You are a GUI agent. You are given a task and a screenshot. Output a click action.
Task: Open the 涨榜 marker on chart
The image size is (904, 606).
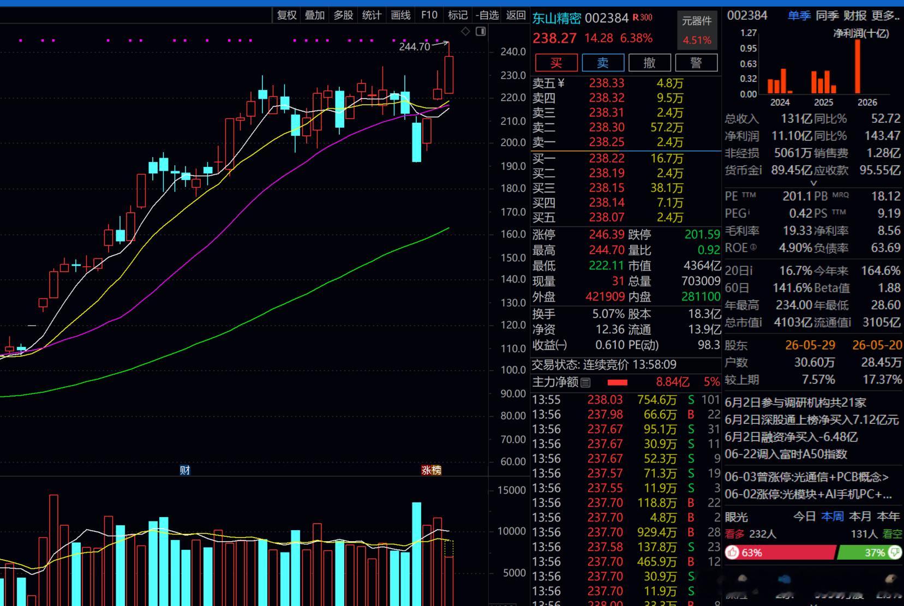431,470
